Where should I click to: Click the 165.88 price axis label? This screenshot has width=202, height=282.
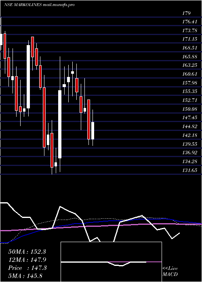(x=189, y=57)
